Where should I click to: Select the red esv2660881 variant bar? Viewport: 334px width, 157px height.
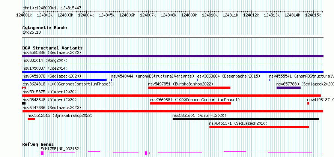click(190, 103)
